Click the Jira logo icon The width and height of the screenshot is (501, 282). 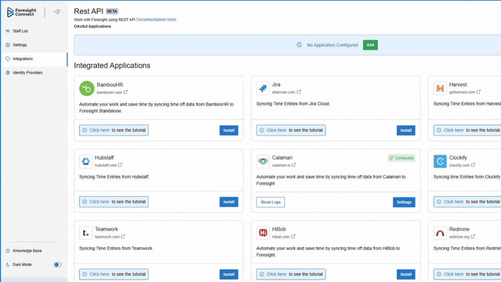coord(263,88)
